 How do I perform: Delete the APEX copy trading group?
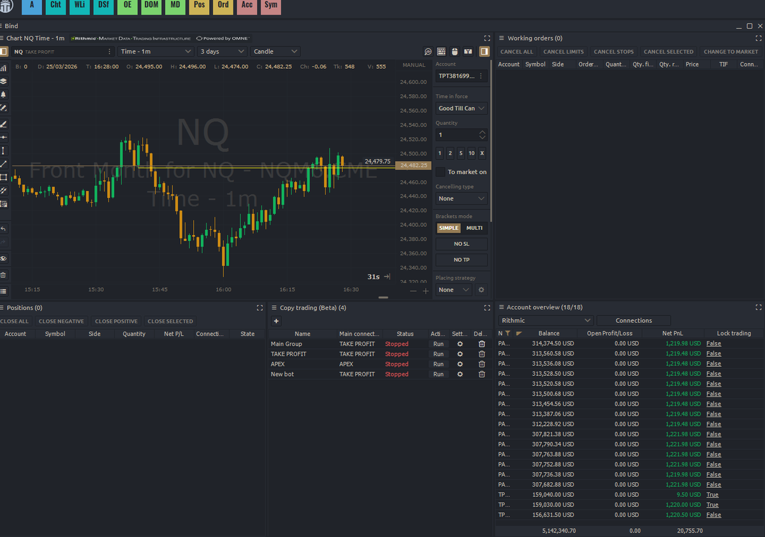(482, 364)
